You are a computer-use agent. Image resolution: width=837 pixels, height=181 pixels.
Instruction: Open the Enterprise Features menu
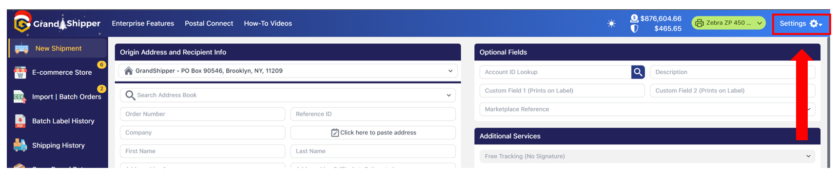coord(143,23)
